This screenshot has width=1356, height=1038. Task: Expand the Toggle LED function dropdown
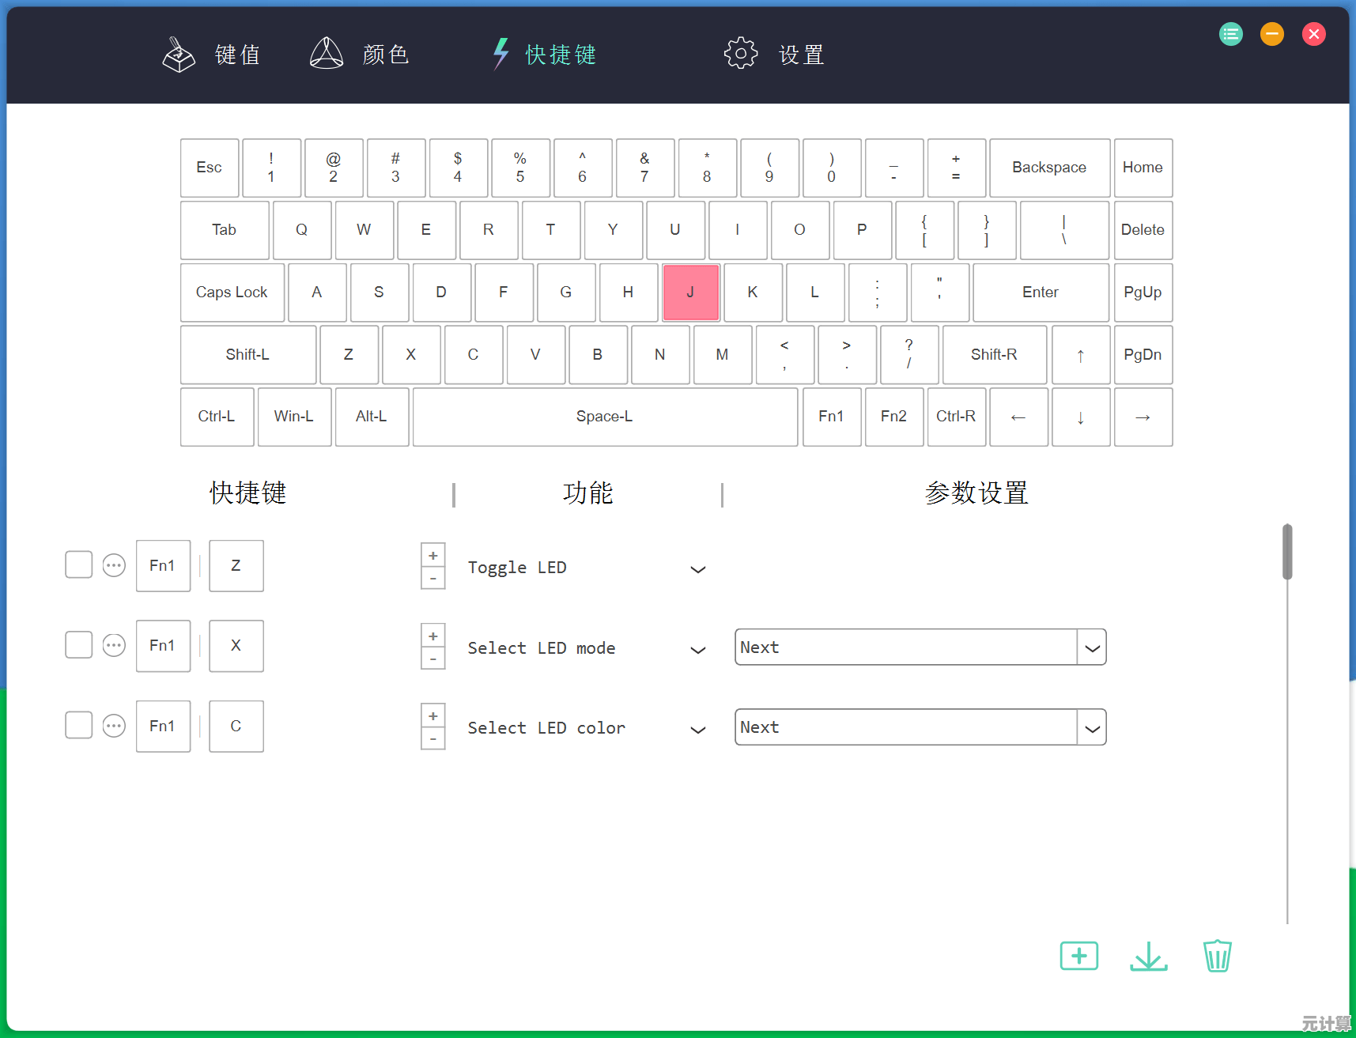(697, 569)
